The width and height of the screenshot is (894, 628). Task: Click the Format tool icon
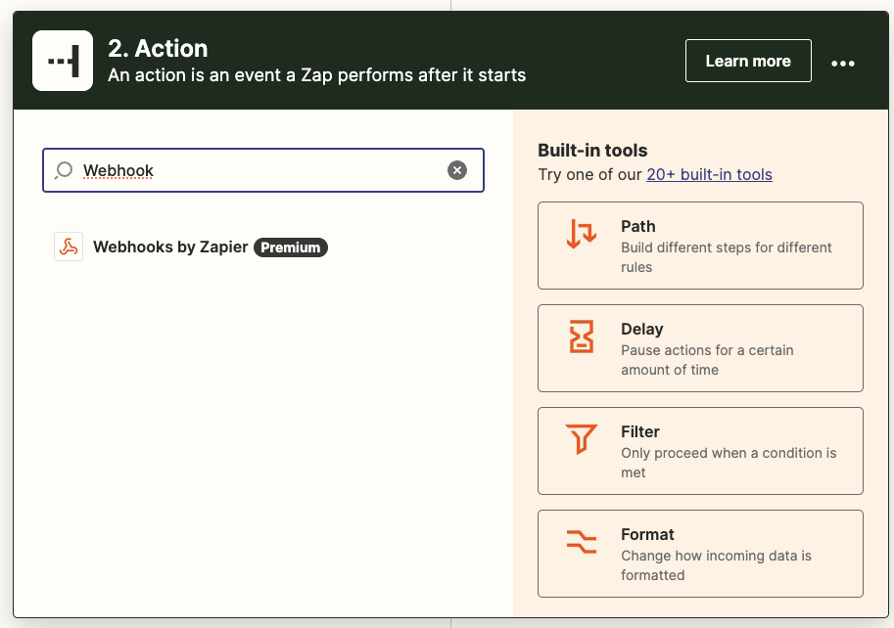tap(582, 542)
